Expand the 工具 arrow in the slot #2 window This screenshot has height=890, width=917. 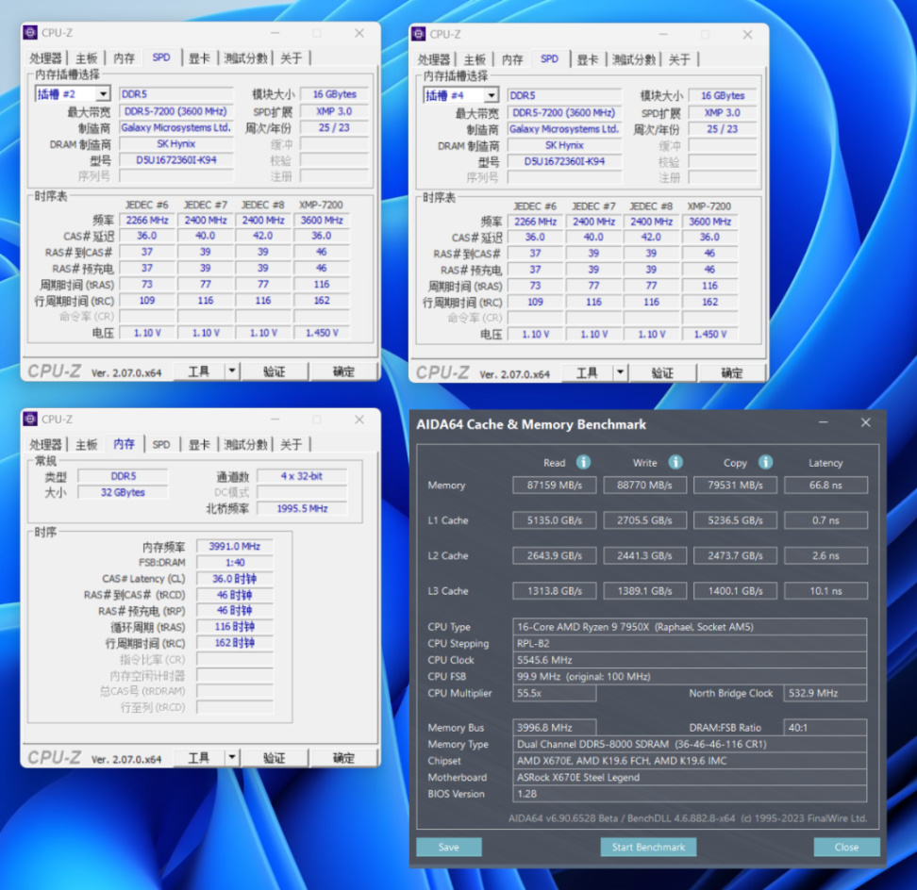(232, 371)
